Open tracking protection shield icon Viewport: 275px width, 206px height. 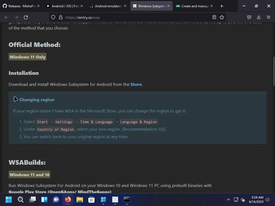coord(53,17)
